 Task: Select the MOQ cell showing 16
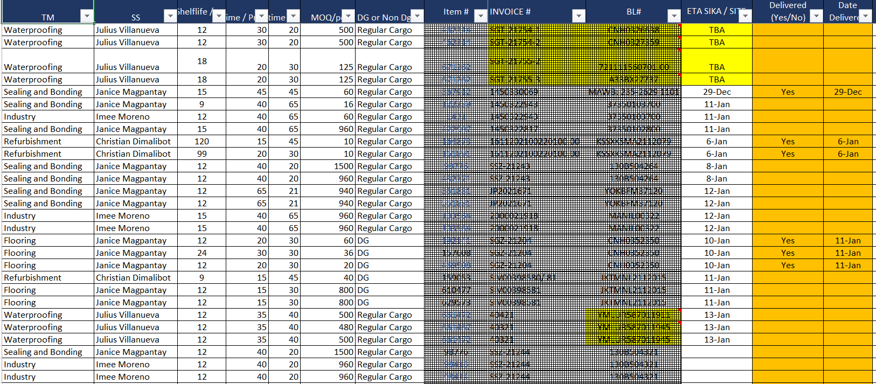(328, 104)
